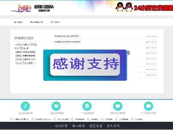Click the QQ penguin with pink bow
The height and width of the screenshot is (130, 173).
(x=129, y=7)
